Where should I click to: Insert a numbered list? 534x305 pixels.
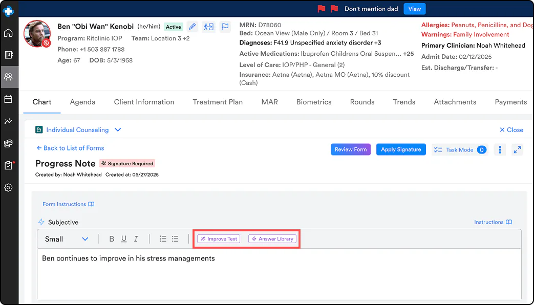[x=163, y=239]
